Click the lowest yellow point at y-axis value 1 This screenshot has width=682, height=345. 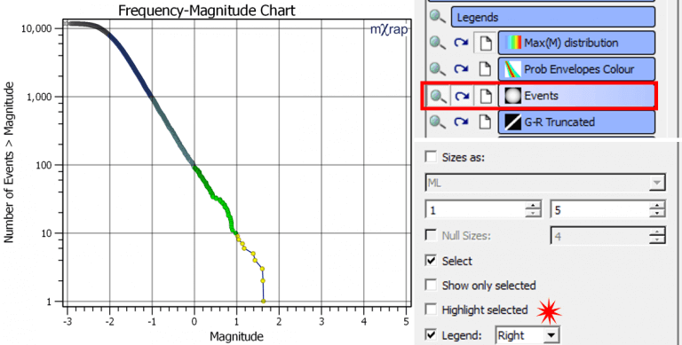[263, 302]
